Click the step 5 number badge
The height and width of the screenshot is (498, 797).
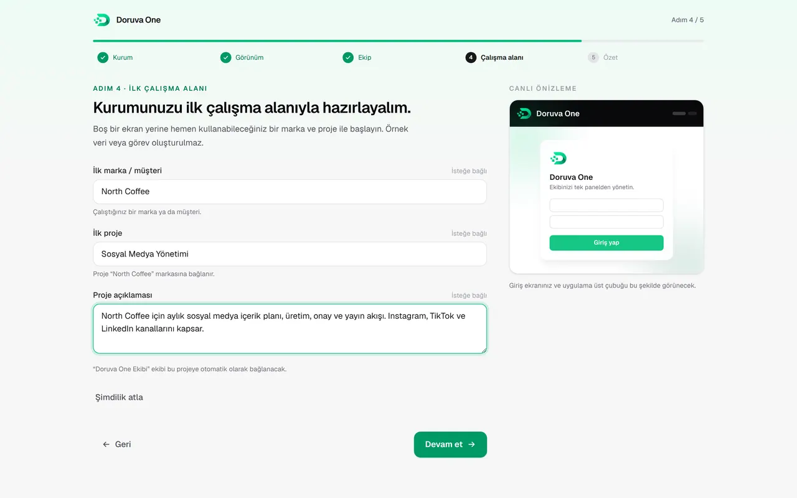point(593,57)
